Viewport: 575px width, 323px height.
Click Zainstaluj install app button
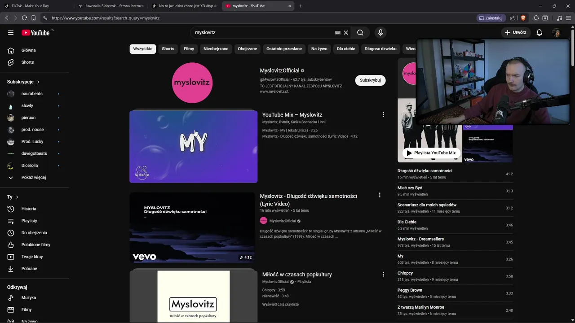[491, 18]
